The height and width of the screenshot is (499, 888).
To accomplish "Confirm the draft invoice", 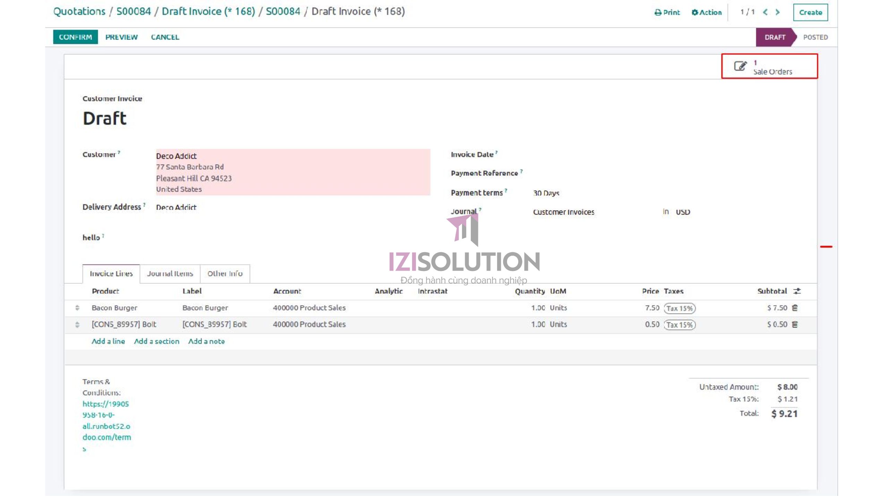I will tap(75, 37).
